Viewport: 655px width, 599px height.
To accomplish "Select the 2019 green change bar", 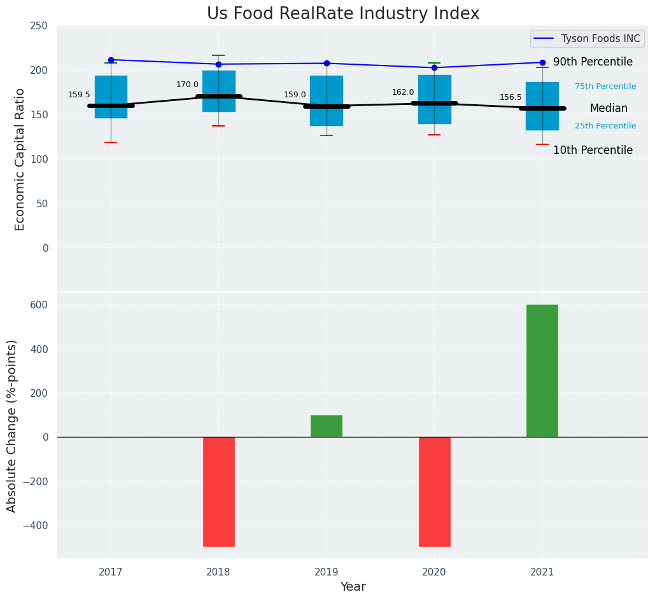I will point(327,426).
